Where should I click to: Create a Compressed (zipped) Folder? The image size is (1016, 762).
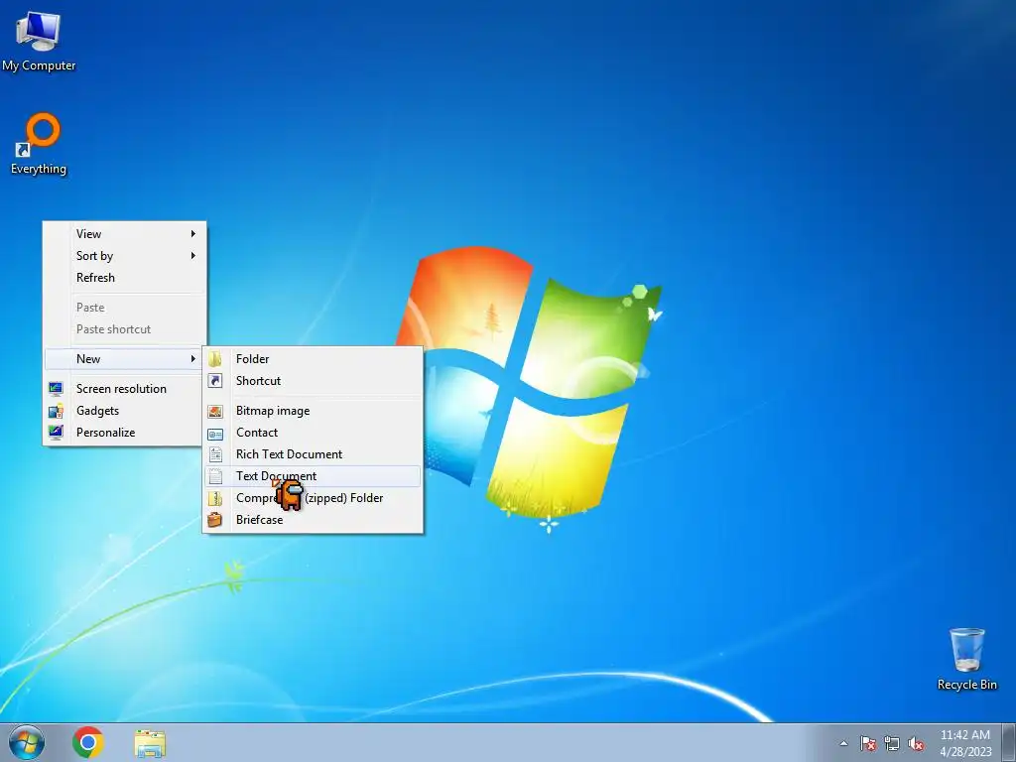tap(313, 498)
